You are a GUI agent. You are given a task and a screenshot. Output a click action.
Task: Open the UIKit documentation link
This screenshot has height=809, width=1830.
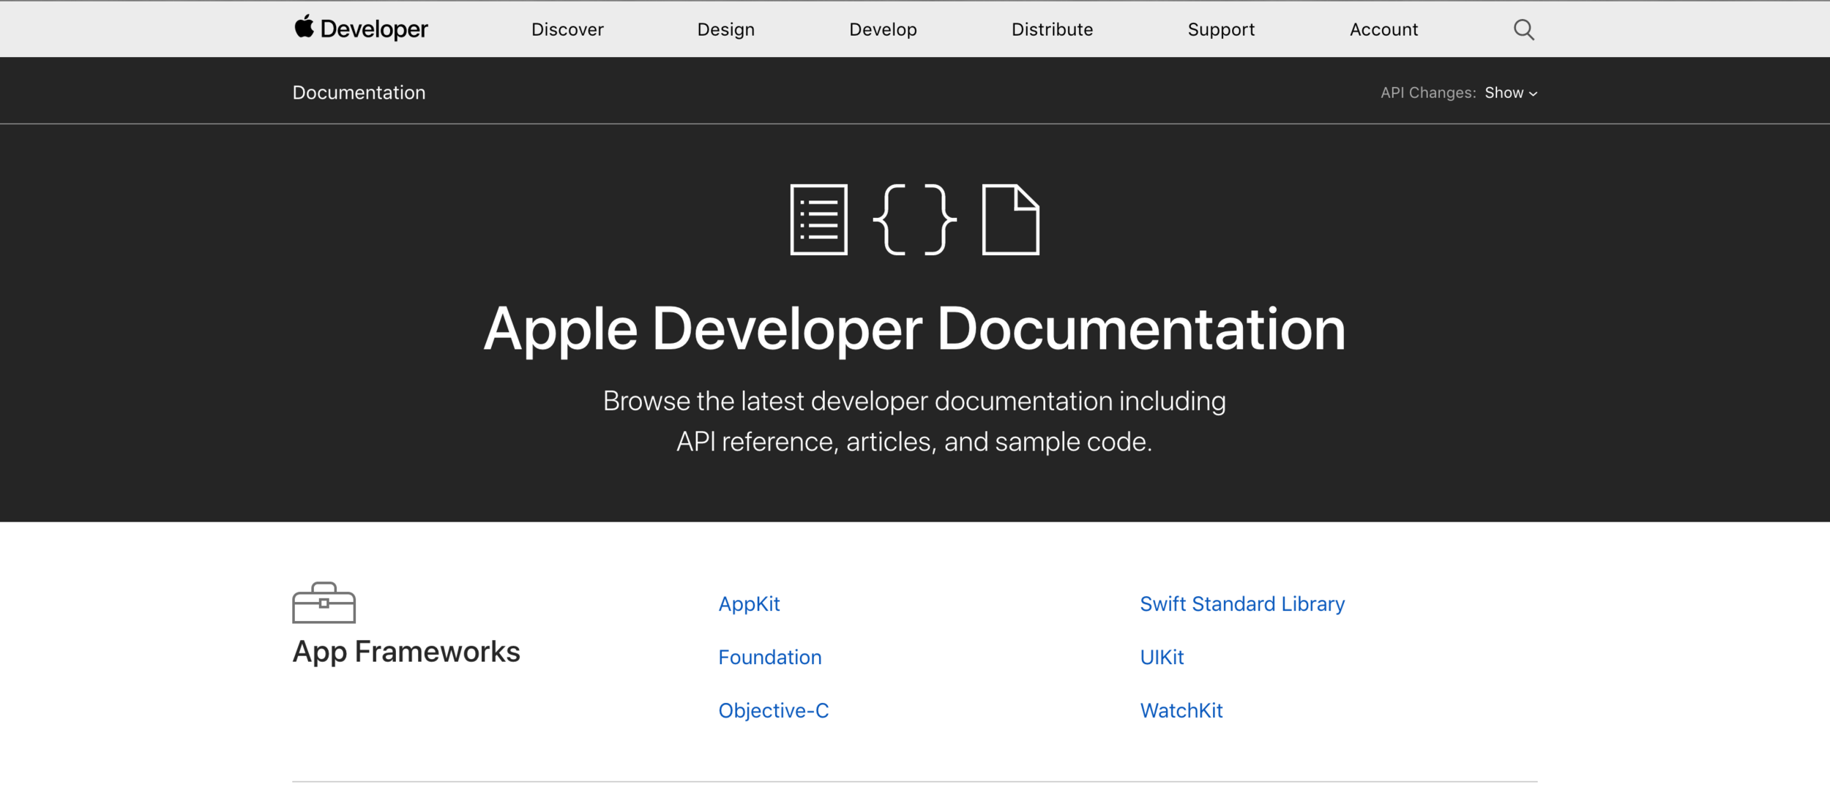(1162, 657)
